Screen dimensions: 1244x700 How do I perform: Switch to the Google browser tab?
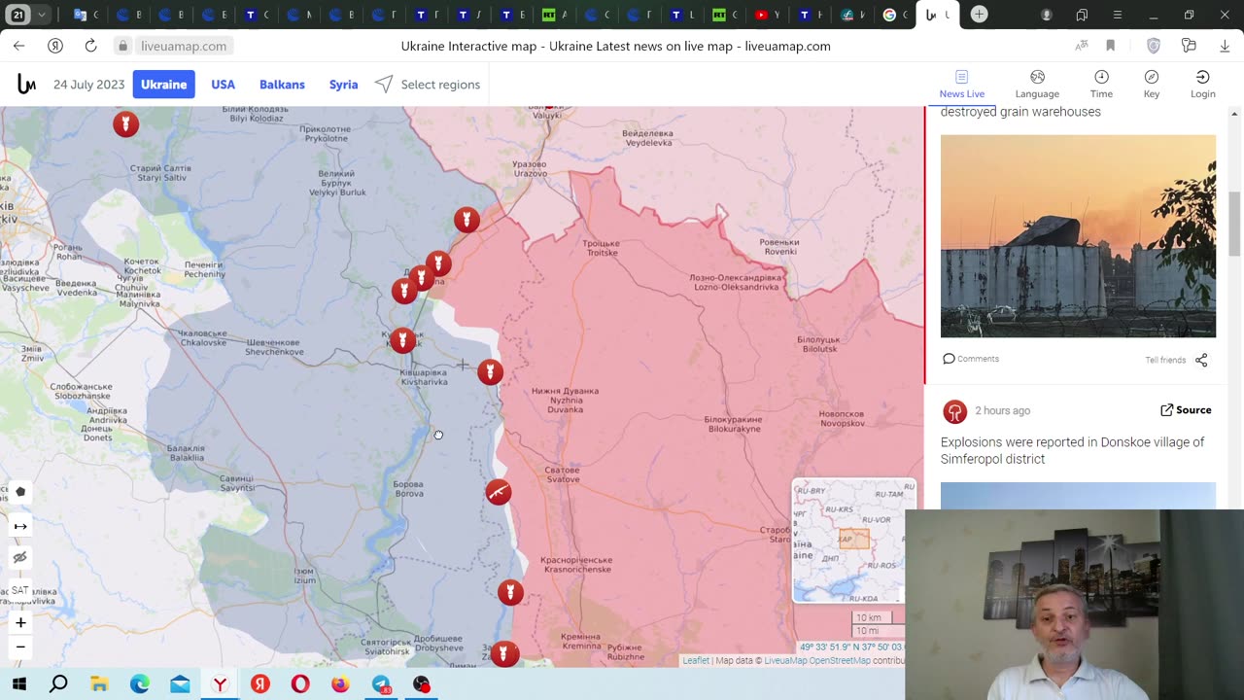pos(894,15)
